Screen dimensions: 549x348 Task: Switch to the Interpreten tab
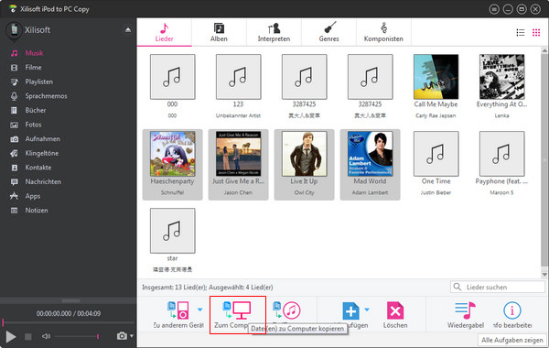coord(274,32)
